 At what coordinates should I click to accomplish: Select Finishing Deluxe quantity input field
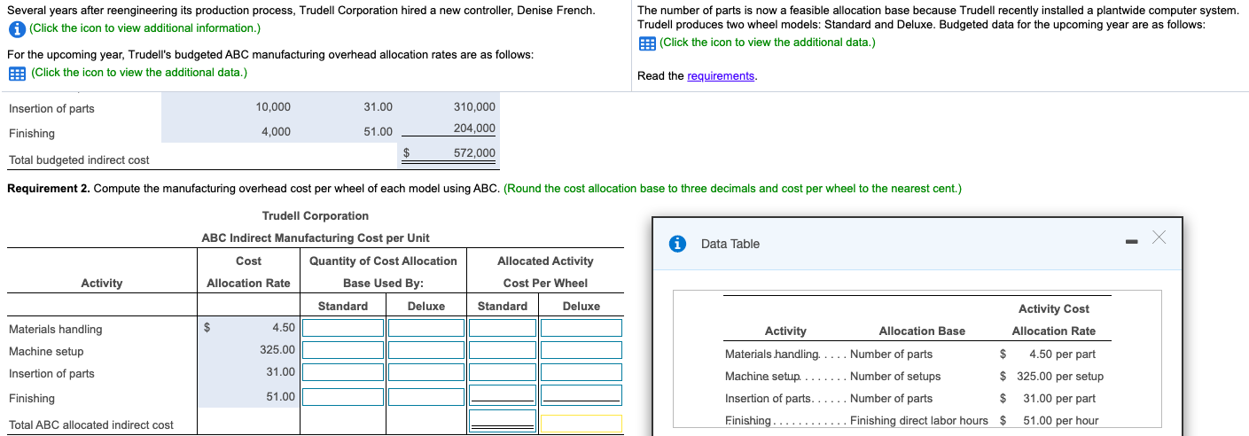425,395
